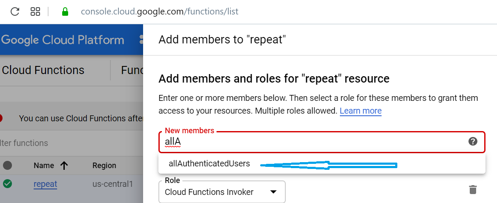This screenshot has height=203, width=497.
Task: Click the console.cloud.google.com address bar
Action: 159,11
